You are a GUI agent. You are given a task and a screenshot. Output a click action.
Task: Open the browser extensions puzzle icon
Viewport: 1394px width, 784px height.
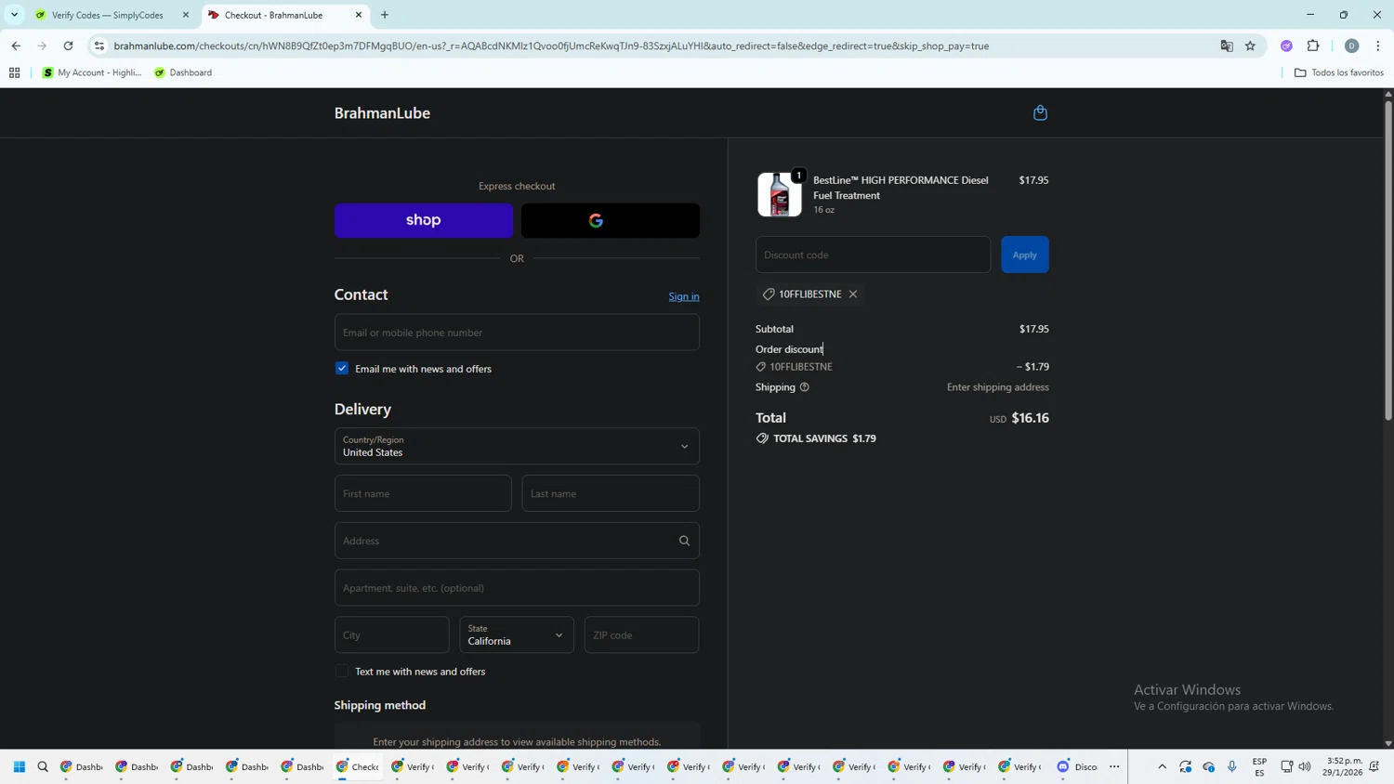[x=1313, y=46]
